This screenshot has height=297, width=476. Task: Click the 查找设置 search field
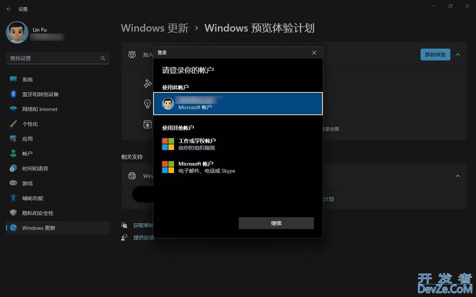[58, 58]
